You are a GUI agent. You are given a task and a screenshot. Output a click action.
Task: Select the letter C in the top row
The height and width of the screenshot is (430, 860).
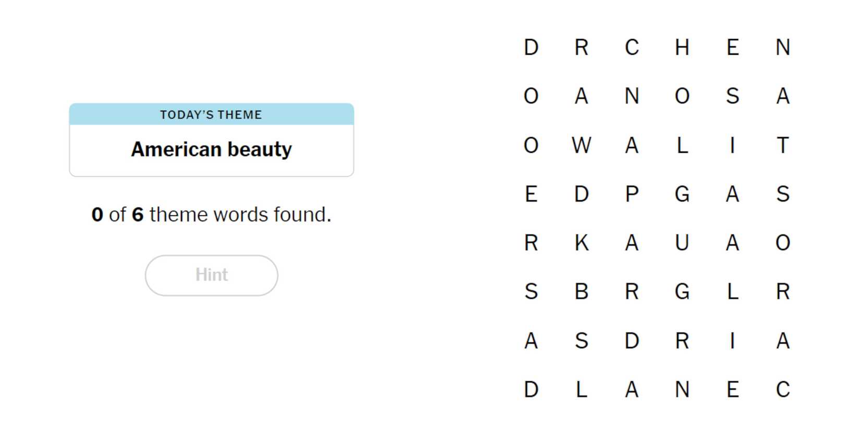tap(632, 47)
